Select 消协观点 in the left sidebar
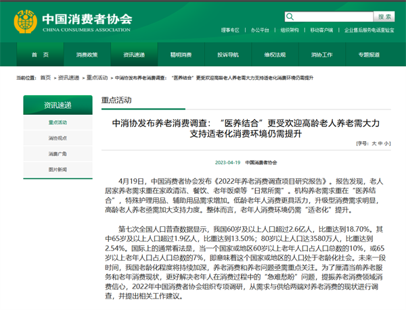 [58, 138]
